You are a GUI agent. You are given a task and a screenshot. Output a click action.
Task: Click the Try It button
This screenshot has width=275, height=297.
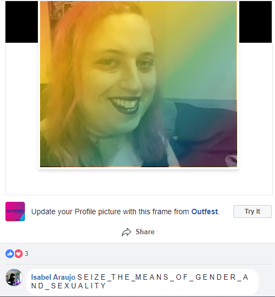(252, 212)
